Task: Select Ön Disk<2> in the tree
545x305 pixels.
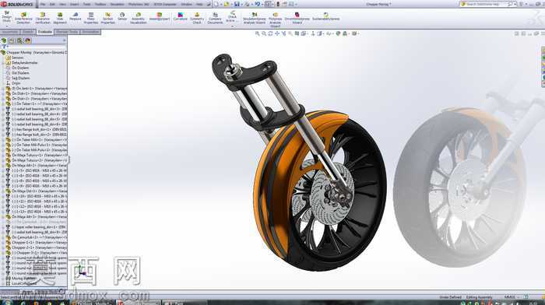Action: pos(38,99)
